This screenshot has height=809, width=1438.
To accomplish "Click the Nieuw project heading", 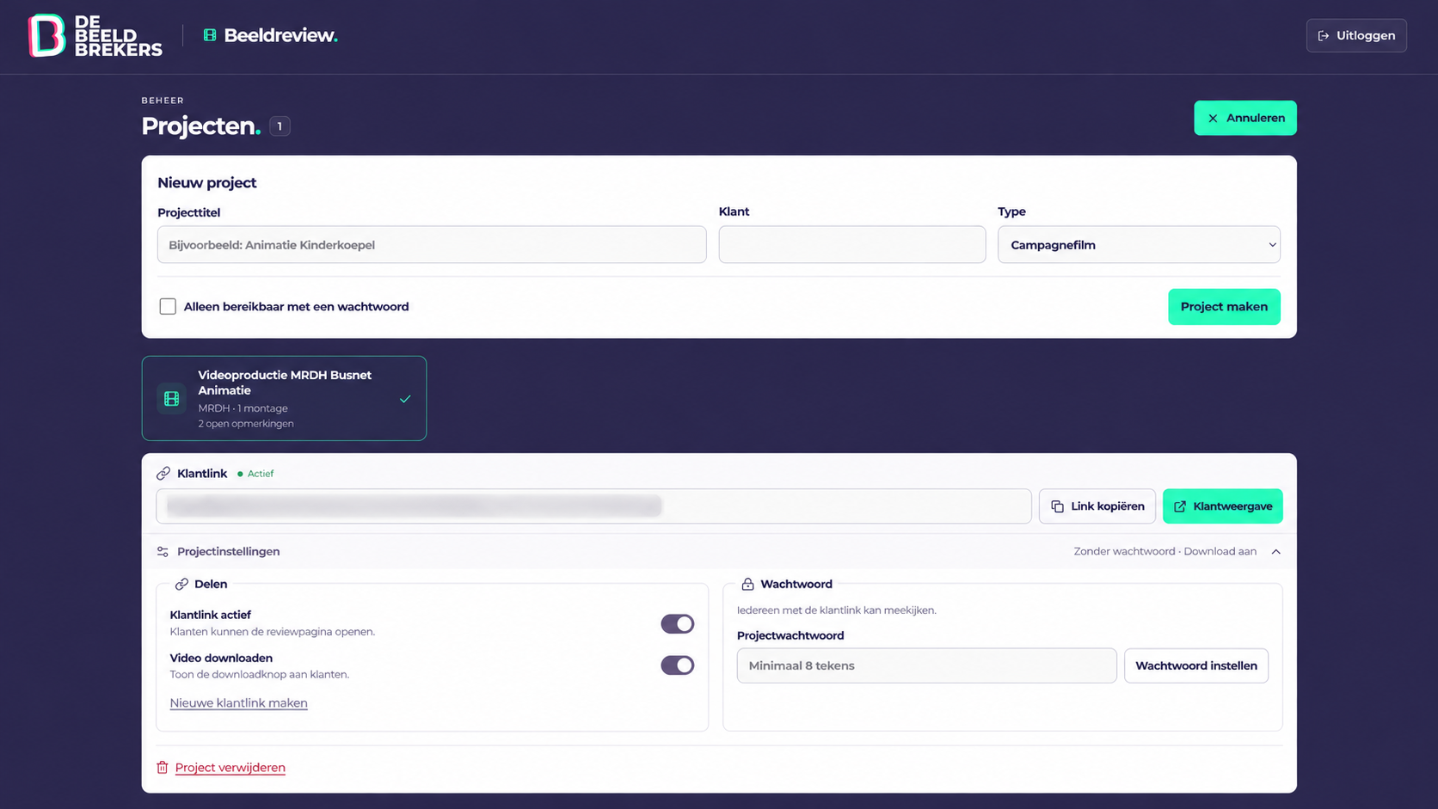I will (x=207, y=183).
